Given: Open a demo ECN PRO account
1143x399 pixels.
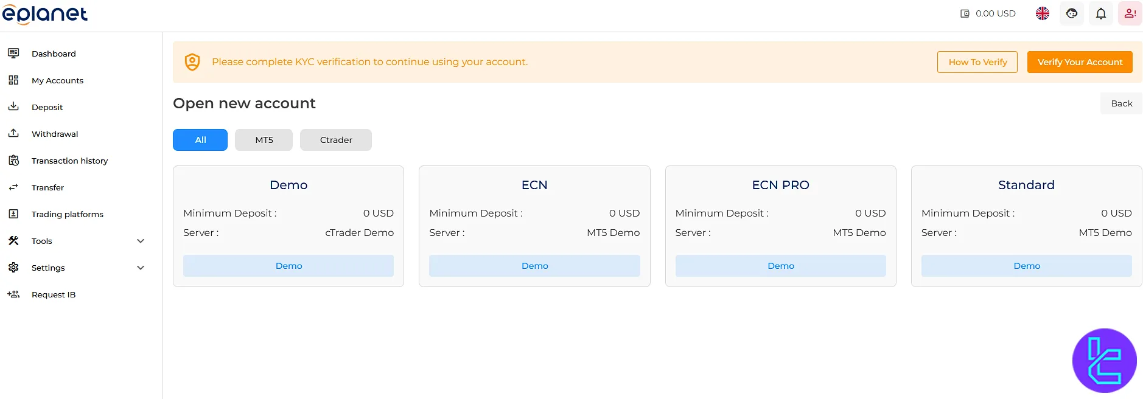Looking at the screenshot, I should coord(780,266).
